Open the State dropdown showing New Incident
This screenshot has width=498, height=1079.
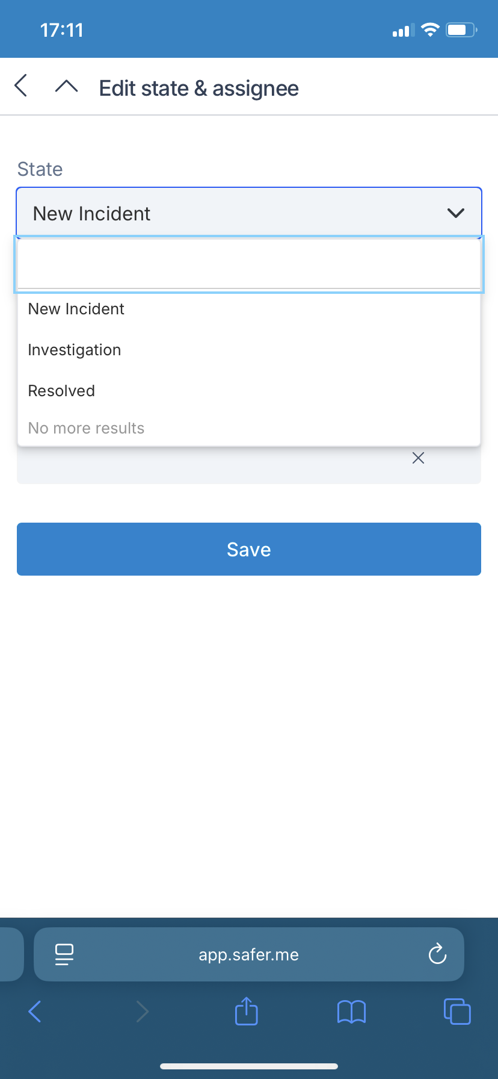pos(248,212)
